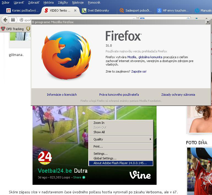
Task: Open Settings... in Flash context menu
Action: [121, 154]
